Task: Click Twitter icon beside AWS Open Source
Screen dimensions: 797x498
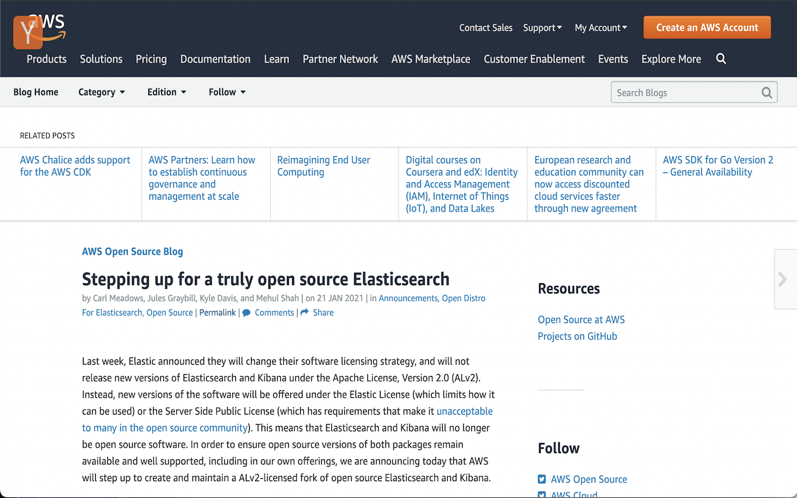Action: pos(542,479)
